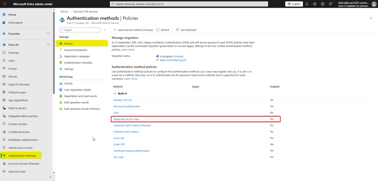Open Devices icon in sidebar

tap(4, 76)
